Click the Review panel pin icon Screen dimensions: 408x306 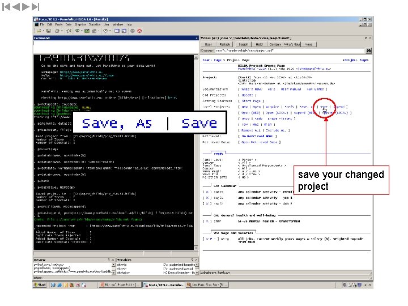pos(109,260)
